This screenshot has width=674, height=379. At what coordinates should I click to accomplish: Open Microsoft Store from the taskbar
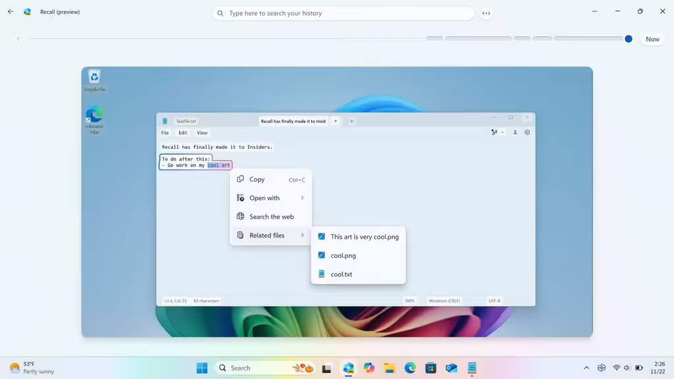430,368
